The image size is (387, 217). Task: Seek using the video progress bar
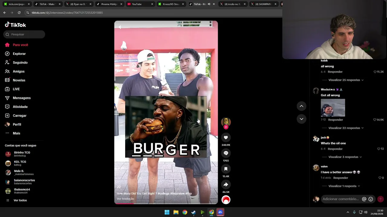(166, 203)
